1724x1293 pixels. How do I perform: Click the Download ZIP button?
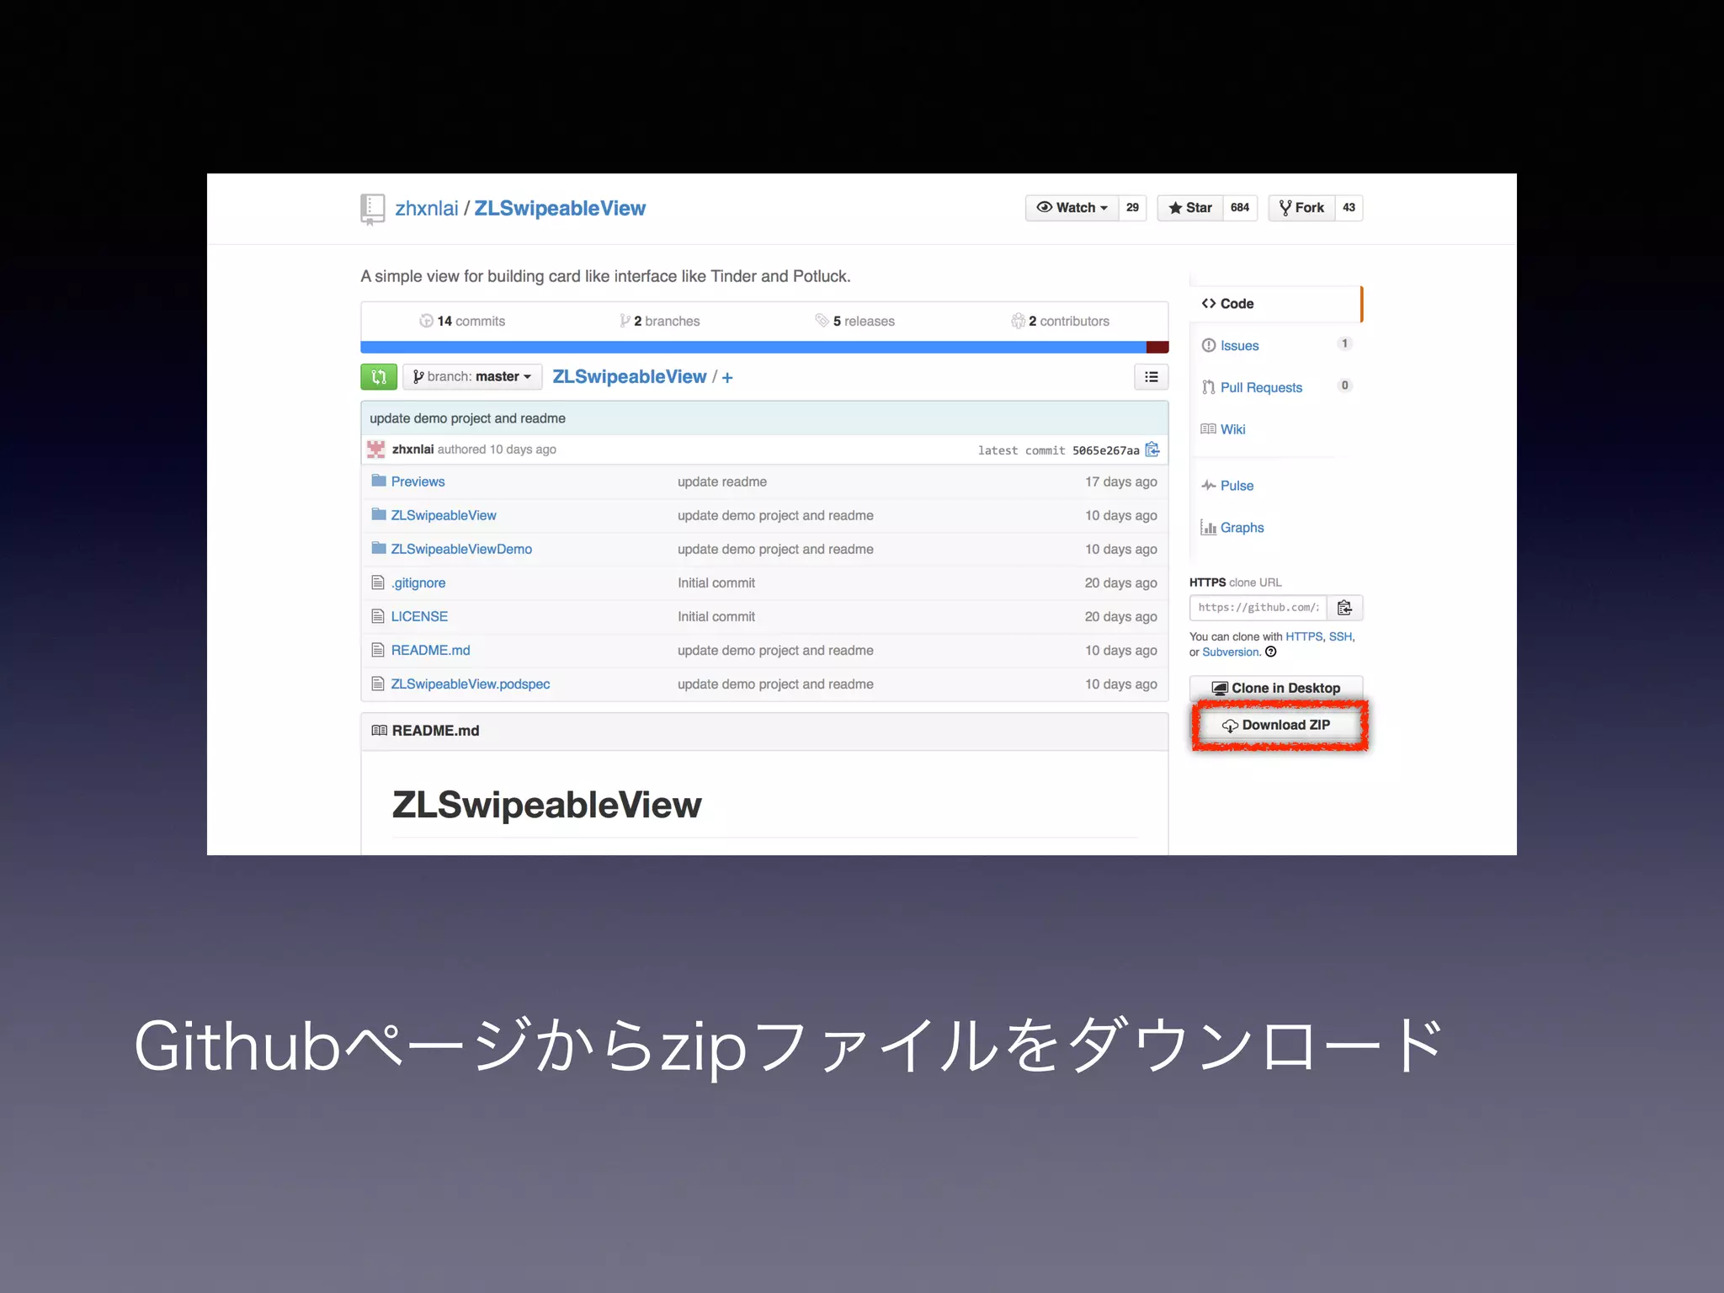tap(1276, 725)
